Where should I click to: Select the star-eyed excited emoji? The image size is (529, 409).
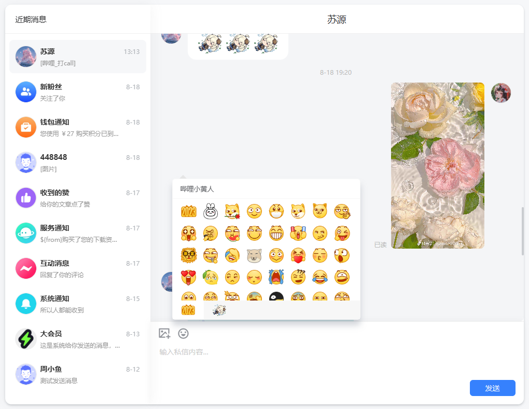point(189,234)
